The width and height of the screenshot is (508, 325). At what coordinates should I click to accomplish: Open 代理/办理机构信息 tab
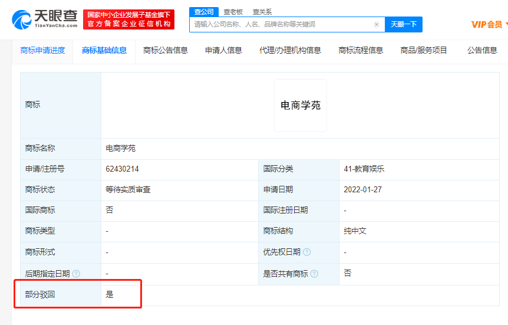(290, 51)
